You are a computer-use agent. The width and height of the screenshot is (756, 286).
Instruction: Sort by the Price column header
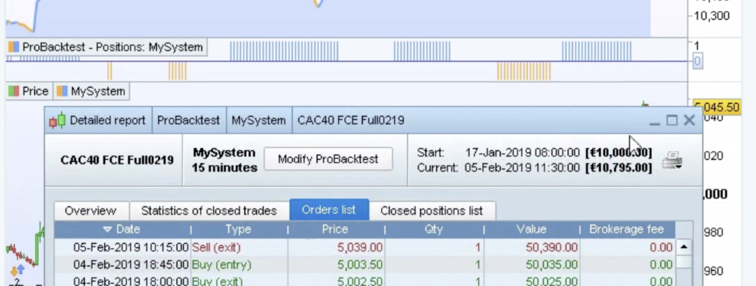335,229
